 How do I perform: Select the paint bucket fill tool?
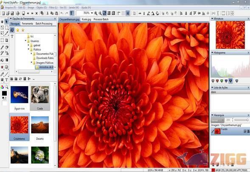coord(2,60)
